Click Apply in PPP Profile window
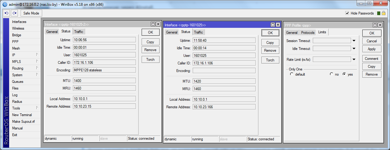Screen dimensions: 390x150 coord(372,49)
